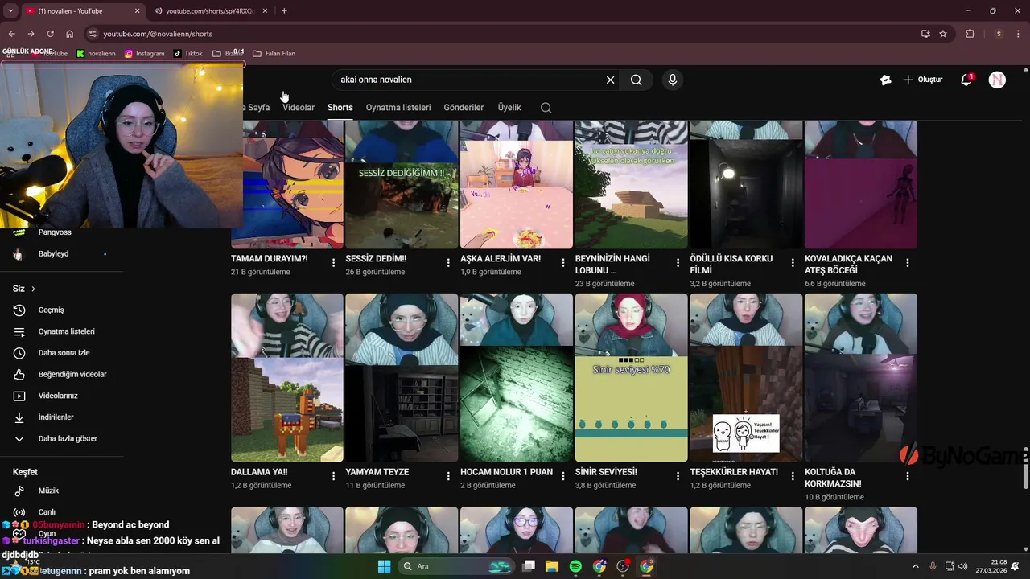Viewport: 1030px width, 579px height.
Task: Open options for TAMAM DURAYIM?! short
Action: pyautogui.click(x=334, y=263)
